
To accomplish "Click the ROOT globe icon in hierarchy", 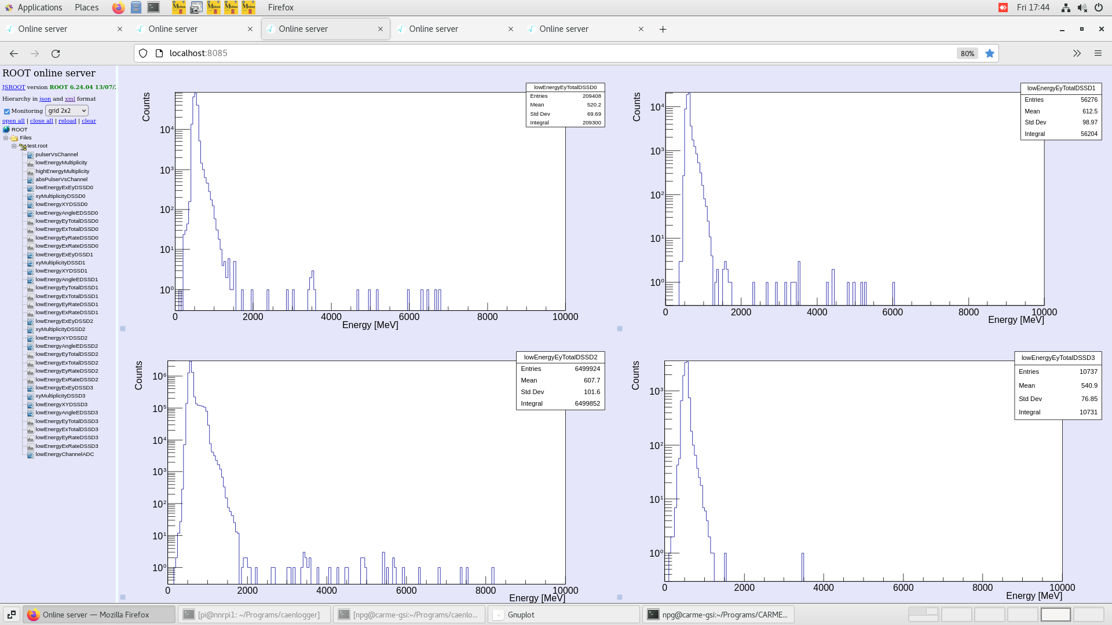I will click(6, 130).
